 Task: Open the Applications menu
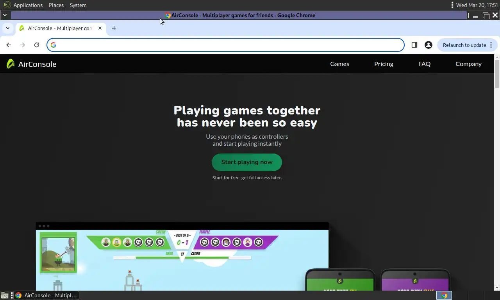click(x=28, y=5)
